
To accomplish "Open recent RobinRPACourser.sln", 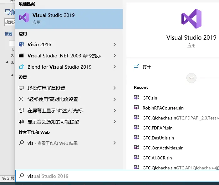I will 163,108.
